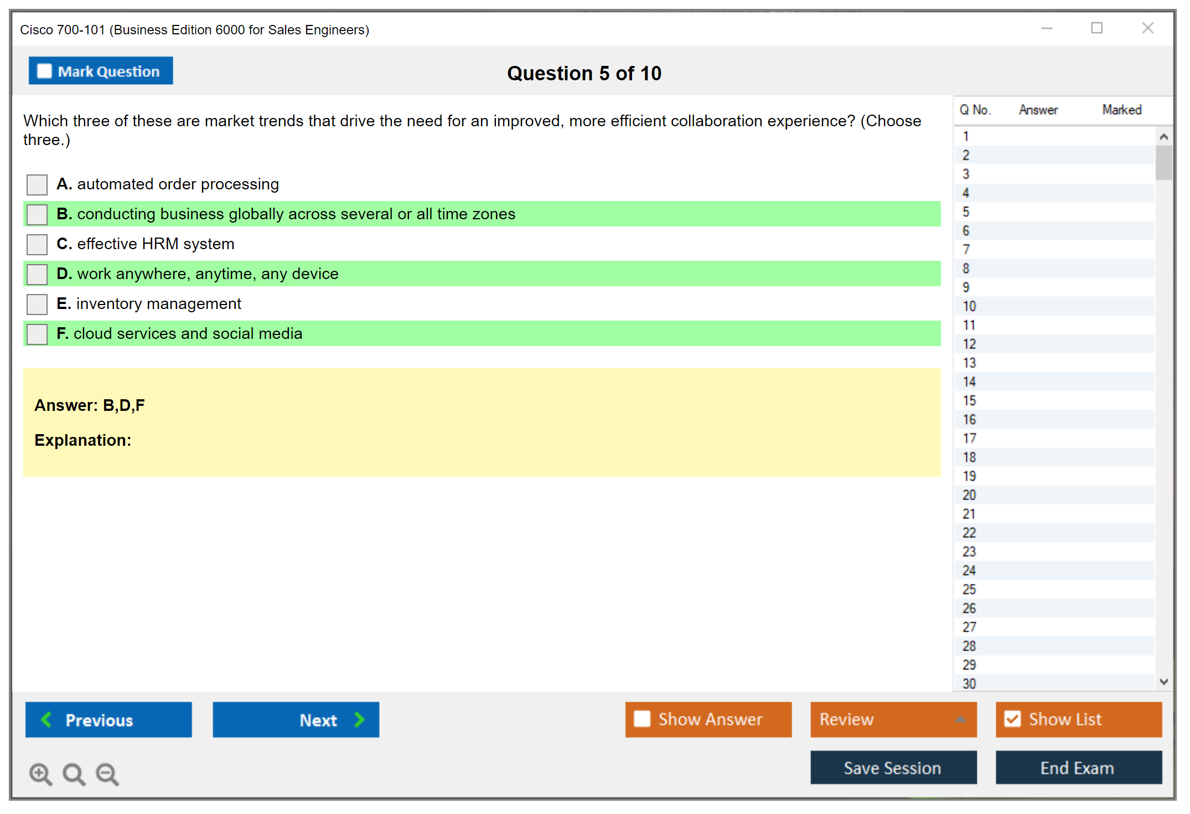Check option A automated order processing
1190x814 pixels.
point(37,184)
